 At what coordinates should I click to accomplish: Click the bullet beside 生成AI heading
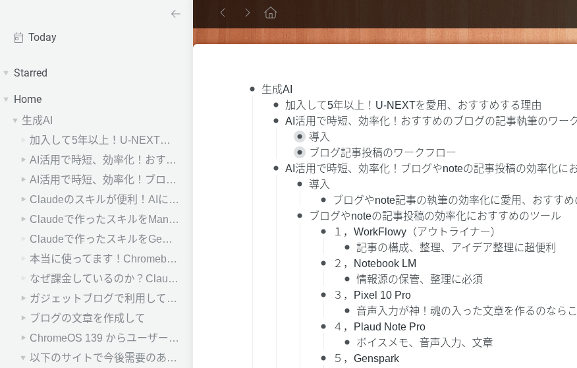coord(252,89)
